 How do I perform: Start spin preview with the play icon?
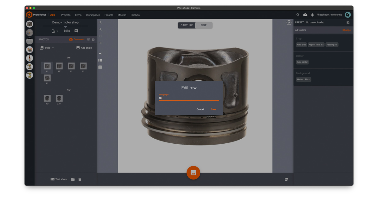(x=289, y=22)
